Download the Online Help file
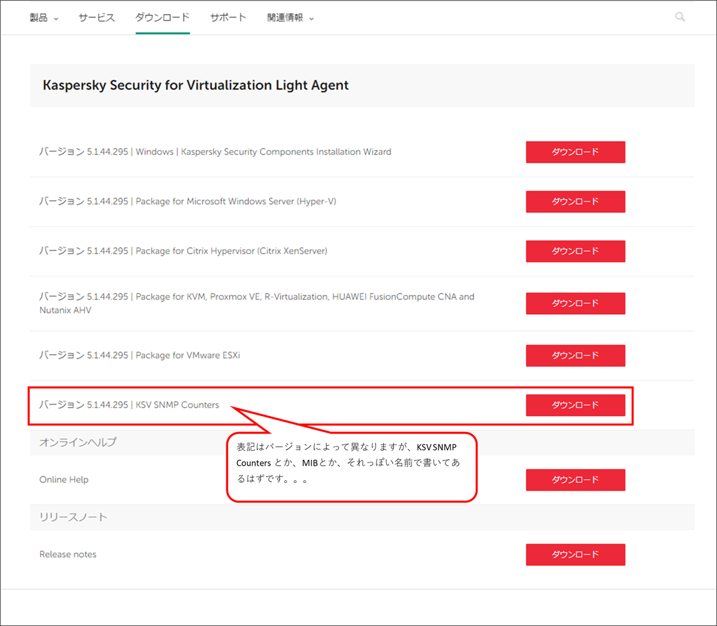The width and height of the screenshot is (717, 626). pyautogui.click(x=575, y=480)
